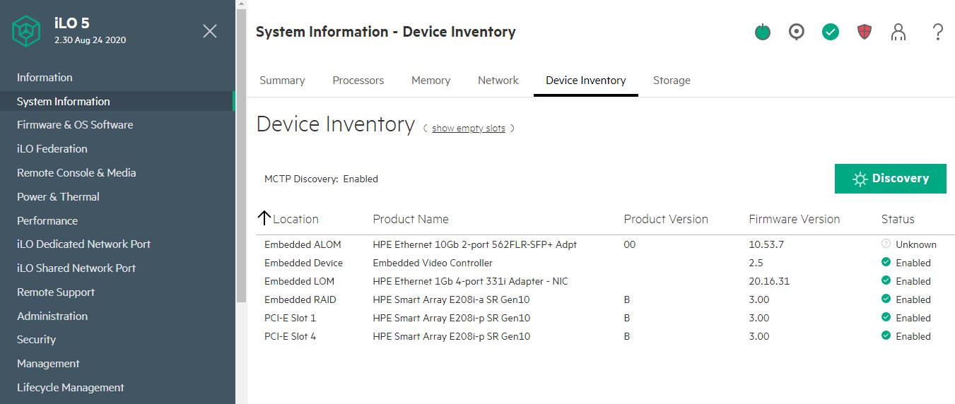Open Firmware & OS Software

75,124
